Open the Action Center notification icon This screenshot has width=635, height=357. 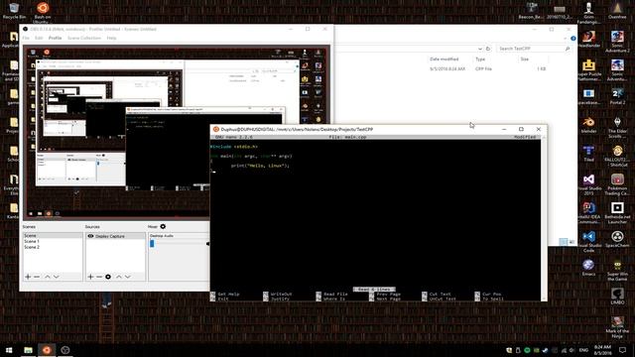tap(622, 350)
